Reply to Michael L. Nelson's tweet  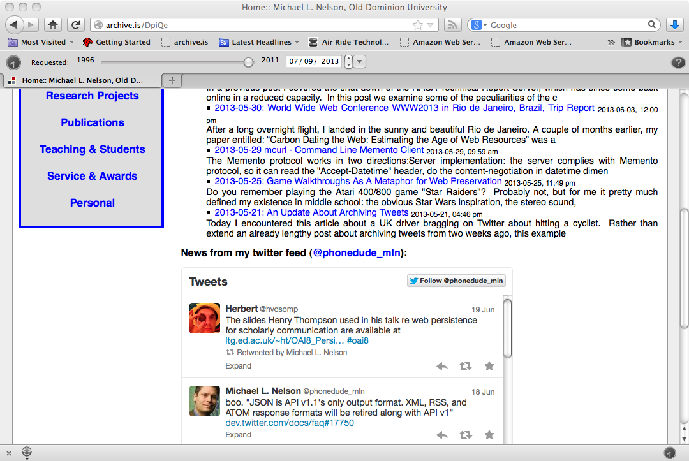point(442,435)
